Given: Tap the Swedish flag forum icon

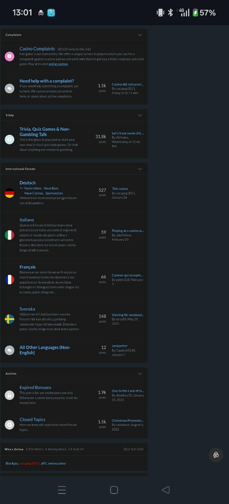Looking at the screenshot, I should coord(9,319).
